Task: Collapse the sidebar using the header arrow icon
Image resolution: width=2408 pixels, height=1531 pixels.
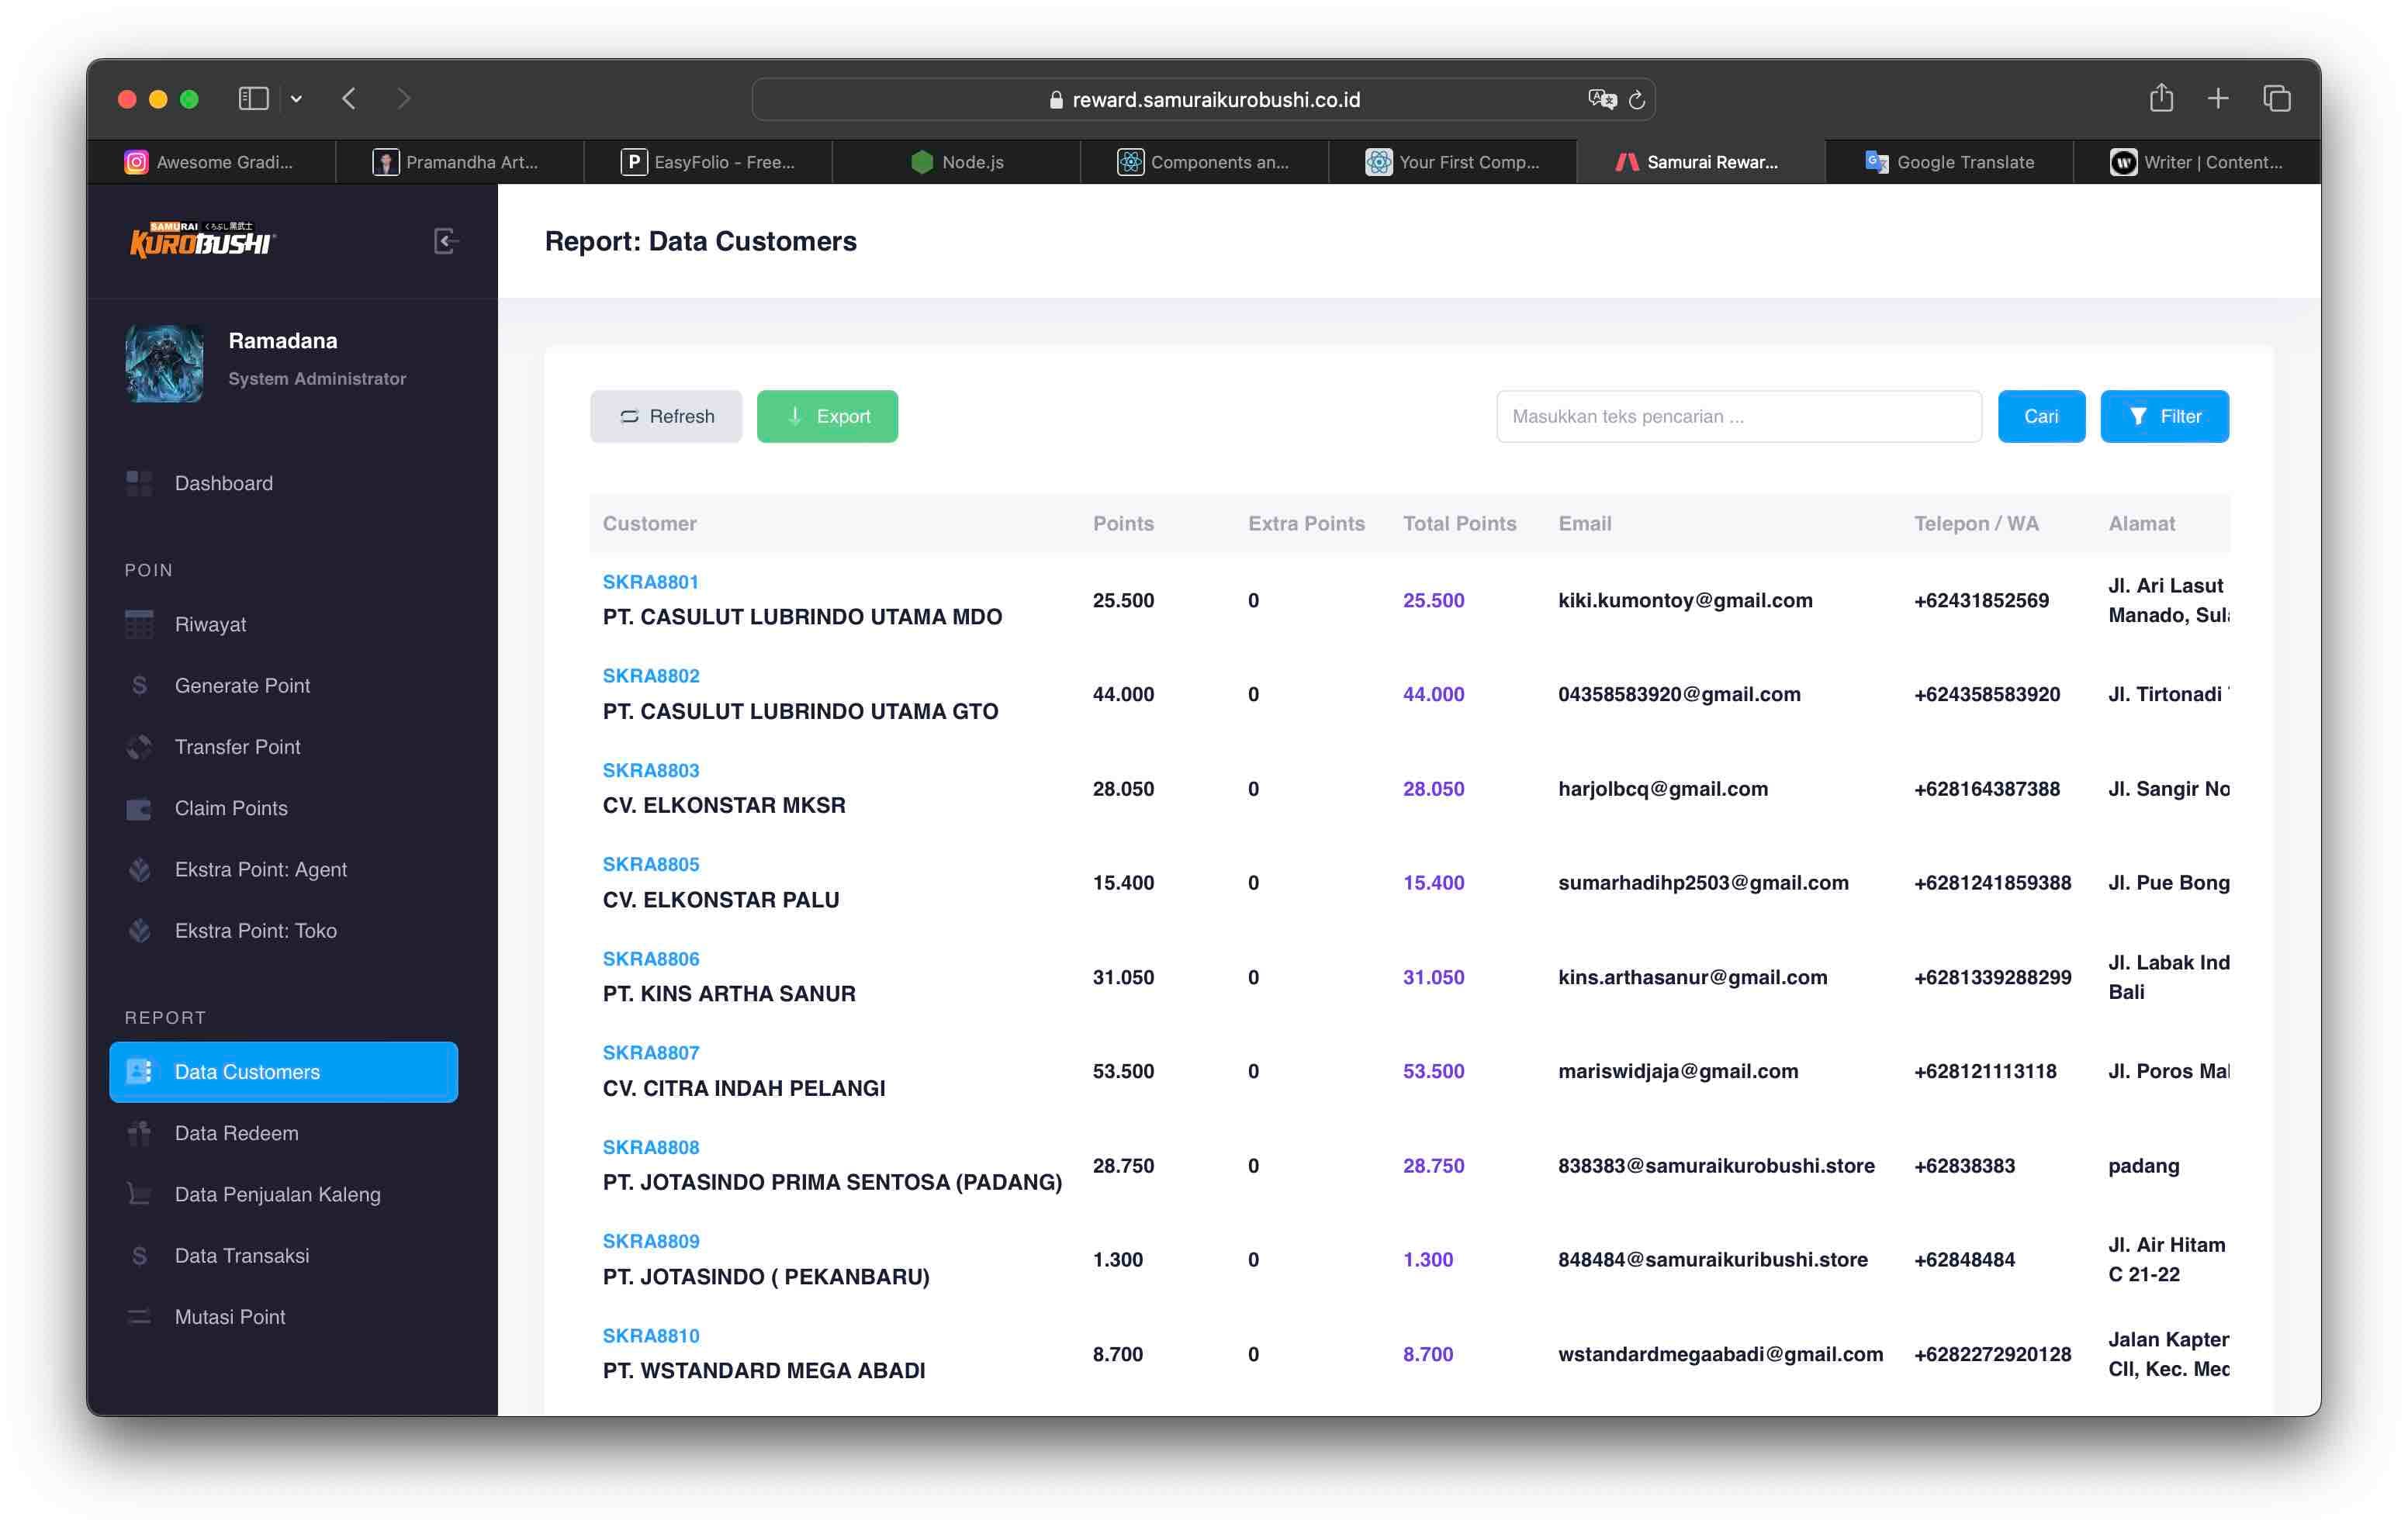Action: [x=446, y=241]
